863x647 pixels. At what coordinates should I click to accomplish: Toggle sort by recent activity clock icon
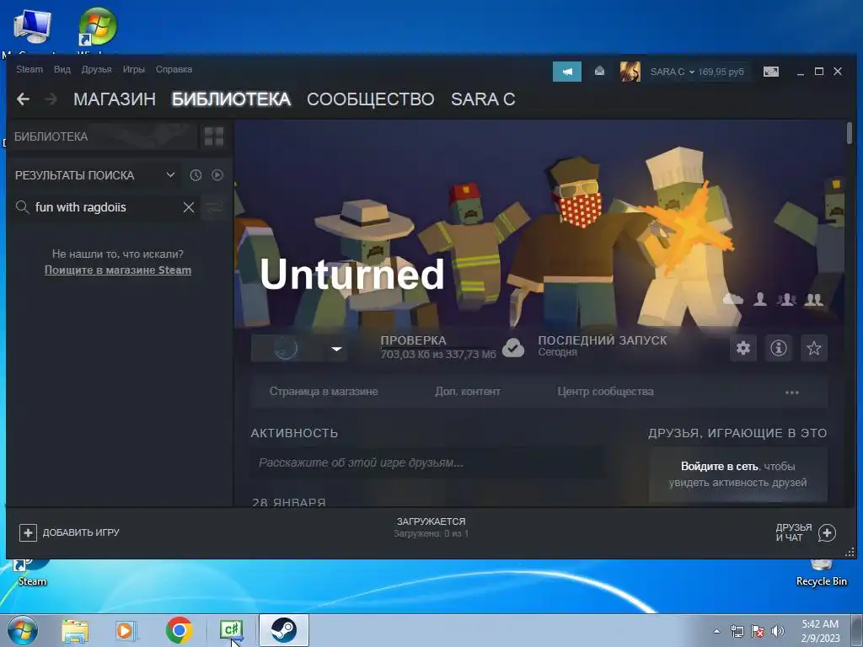pos(196,175)
